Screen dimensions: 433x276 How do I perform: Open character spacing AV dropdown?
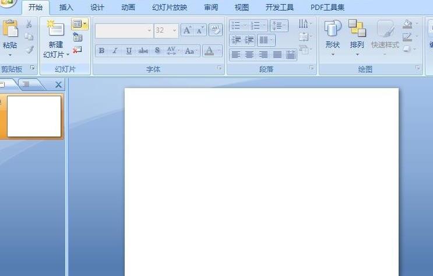(173, 51)
